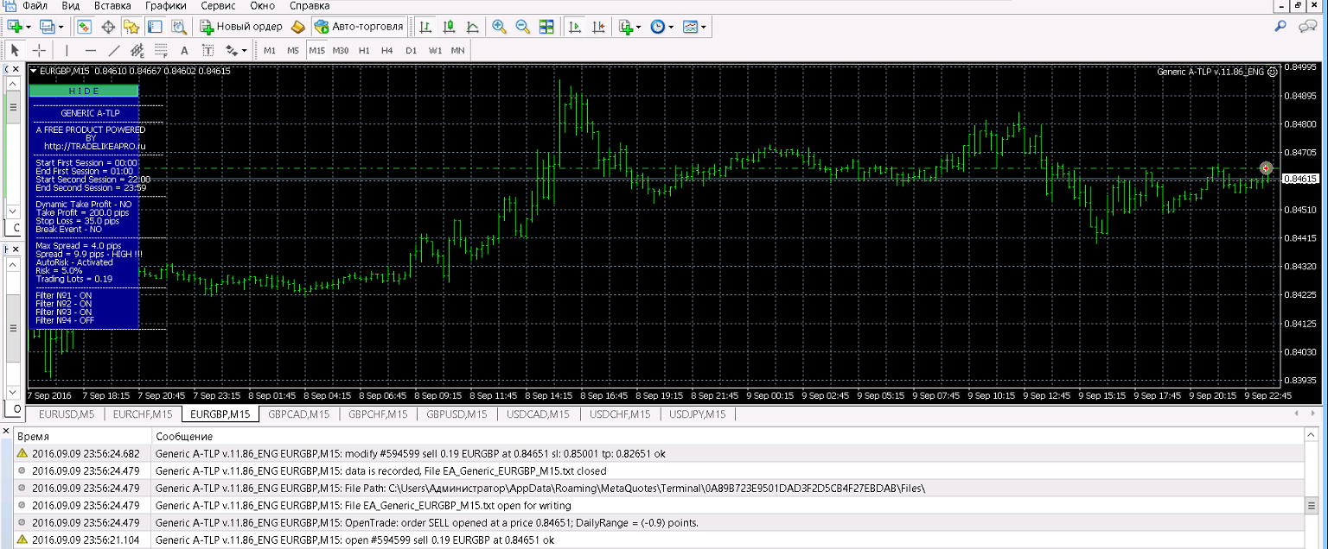The height and width of the screenshot is (549, 1328).
Task: Toggle the H1 timeframe button
Action: (x=364, y=50)
